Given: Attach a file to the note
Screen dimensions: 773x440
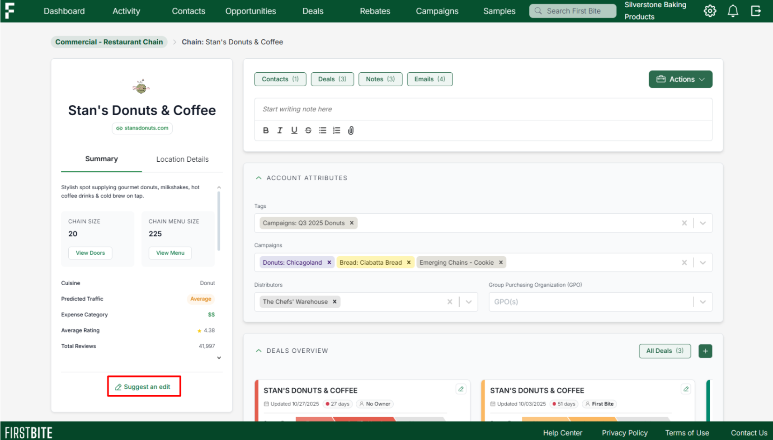Looking at the screenshot, I should pyautogui.click(x=351, y=131).
